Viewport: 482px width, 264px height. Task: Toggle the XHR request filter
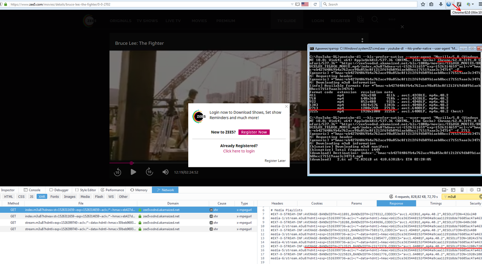[x=42, y=197]
